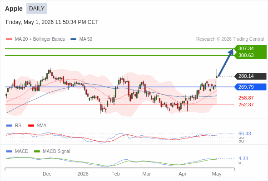Click the MACD Signal green legend swatch

click(37, 152)
